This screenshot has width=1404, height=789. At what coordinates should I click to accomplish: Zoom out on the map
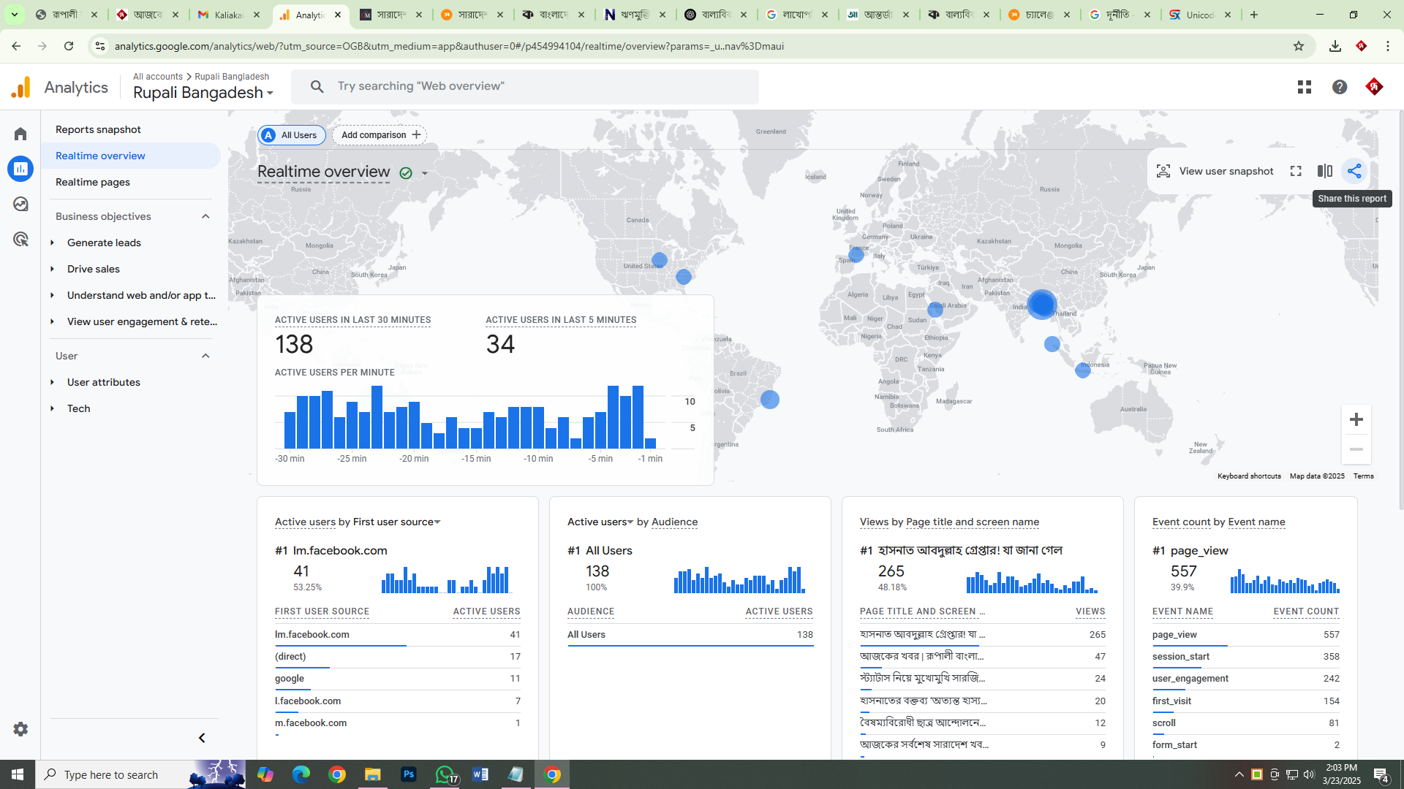tap(1356, 449)
